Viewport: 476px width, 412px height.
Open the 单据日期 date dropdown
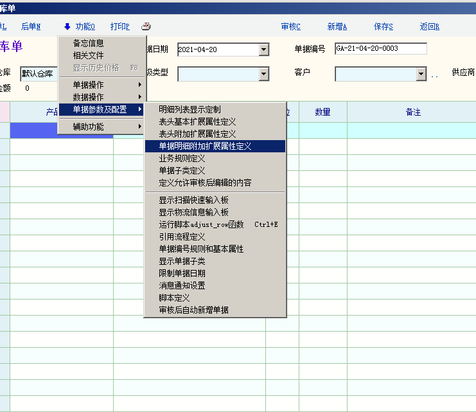(x=263, y=49)
